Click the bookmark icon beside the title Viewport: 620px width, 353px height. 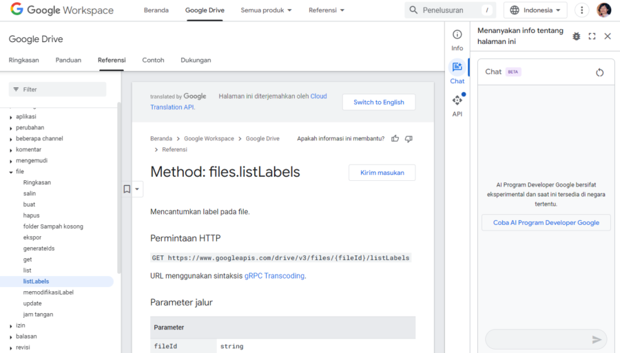[x=127, y=189]
